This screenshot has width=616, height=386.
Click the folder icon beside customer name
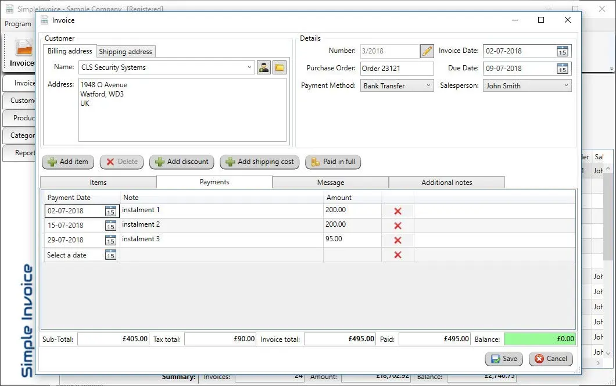coord(280,67)
